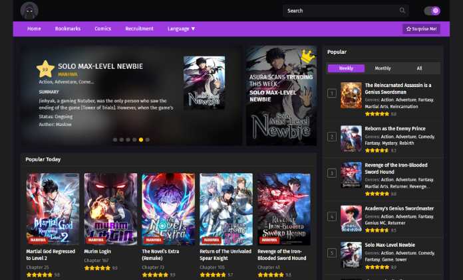Click the Murim Login title text
Image resolution: width=463 pixels, height=280 pixels.
click(97, 251)
